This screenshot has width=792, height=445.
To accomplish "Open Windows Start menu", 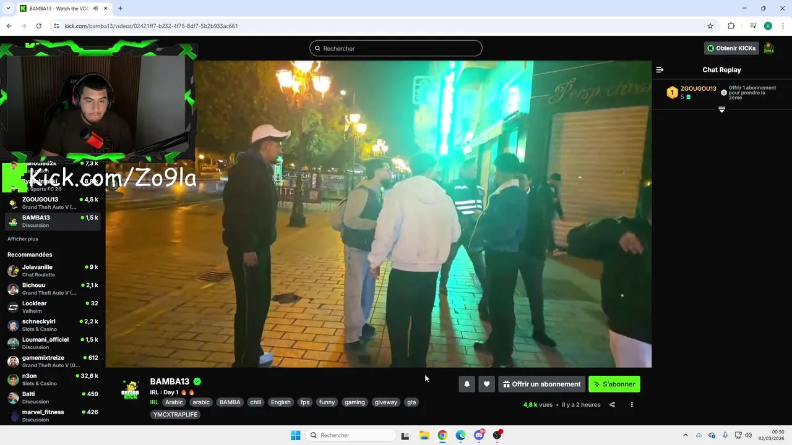I will tap(296, 435).
